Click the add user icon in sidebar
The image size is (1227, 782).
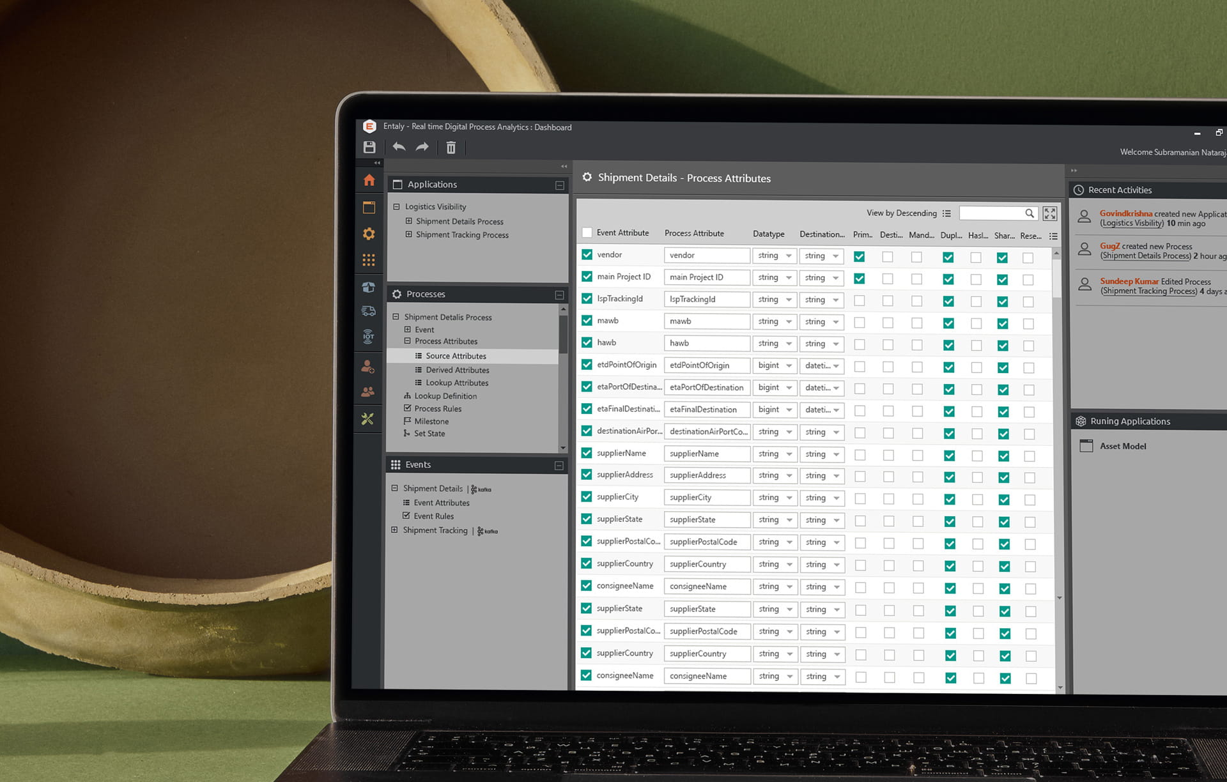coord(368,366)
